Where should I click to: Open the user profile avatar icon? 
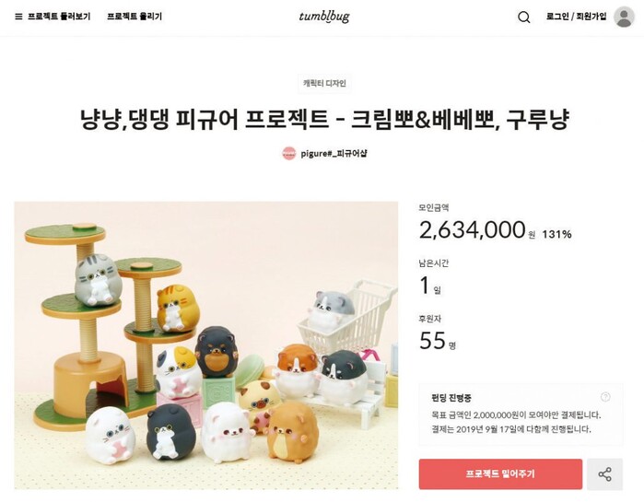point(624,17)
